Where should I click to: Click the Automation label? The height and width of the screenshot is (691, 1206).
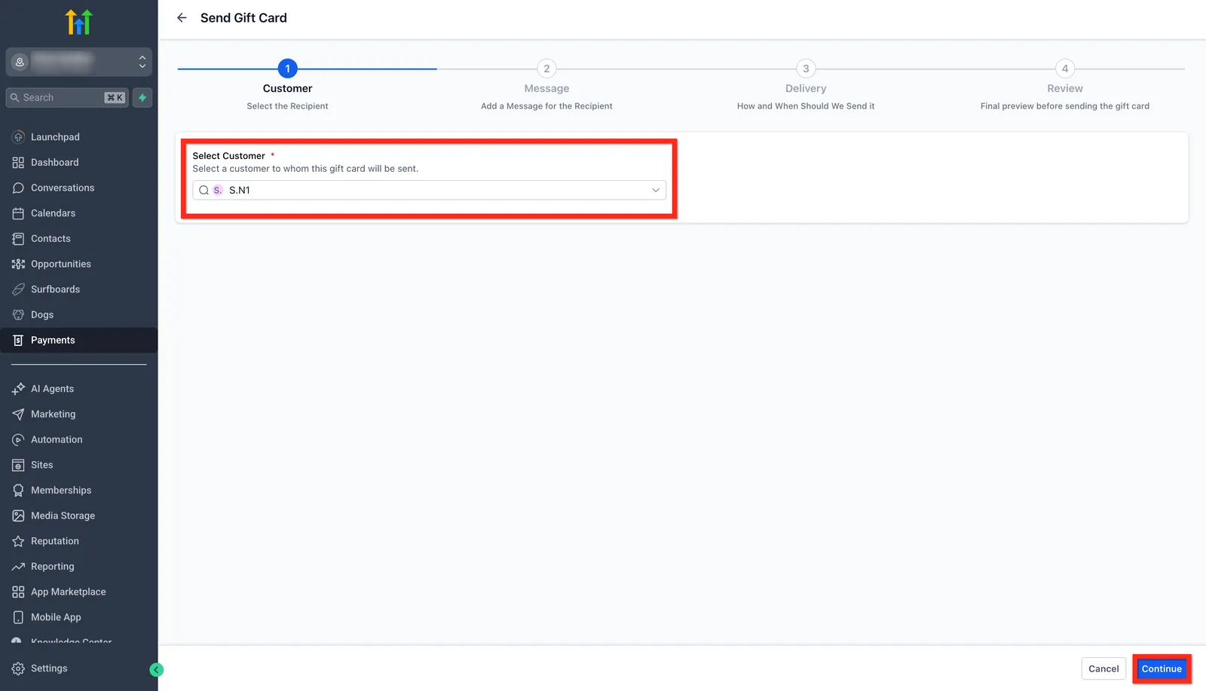(x=57, y=439)
